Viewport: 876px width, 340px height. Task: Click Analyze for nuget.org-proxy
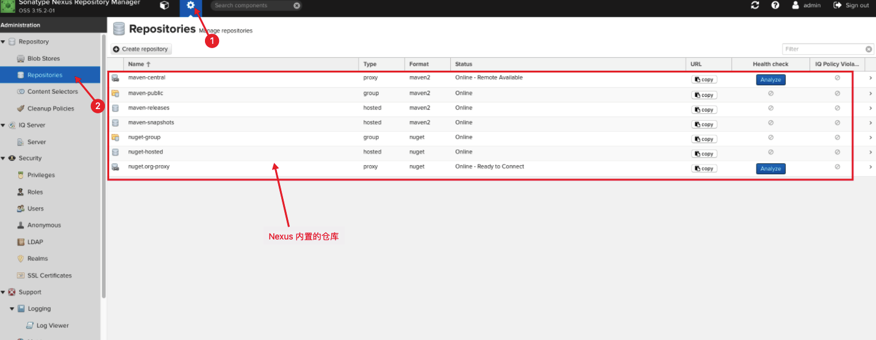point(770,169)
